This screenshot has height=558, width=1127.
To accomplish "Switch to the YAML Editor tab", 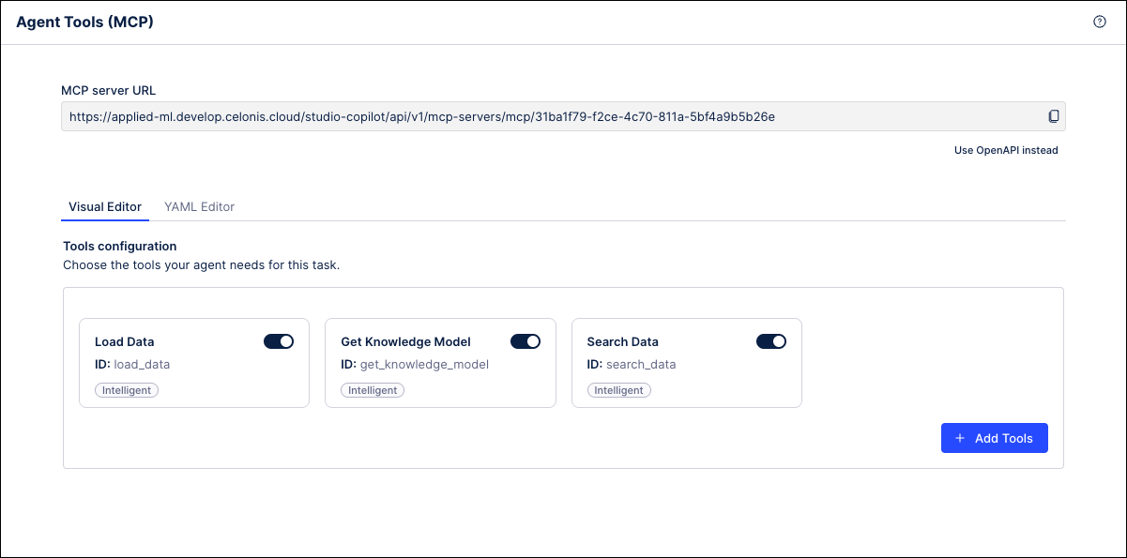I will [199, 206].
